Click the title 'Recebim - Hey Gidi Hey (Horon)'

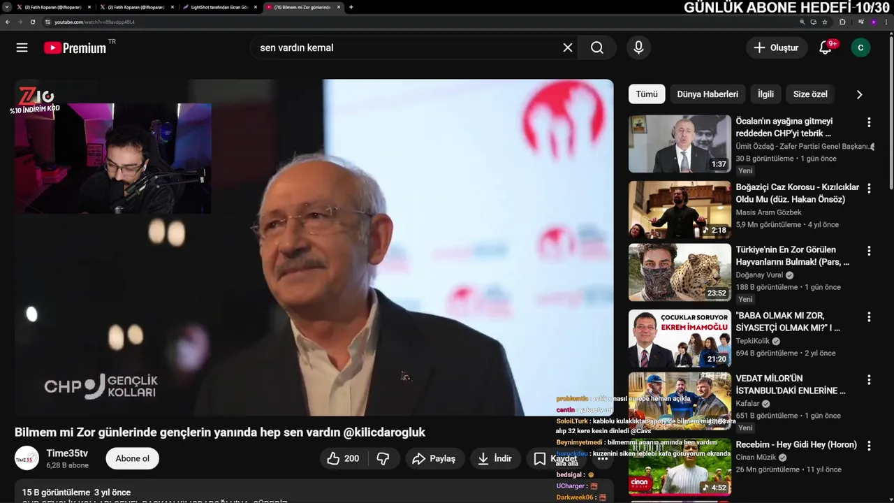[796, 444]
